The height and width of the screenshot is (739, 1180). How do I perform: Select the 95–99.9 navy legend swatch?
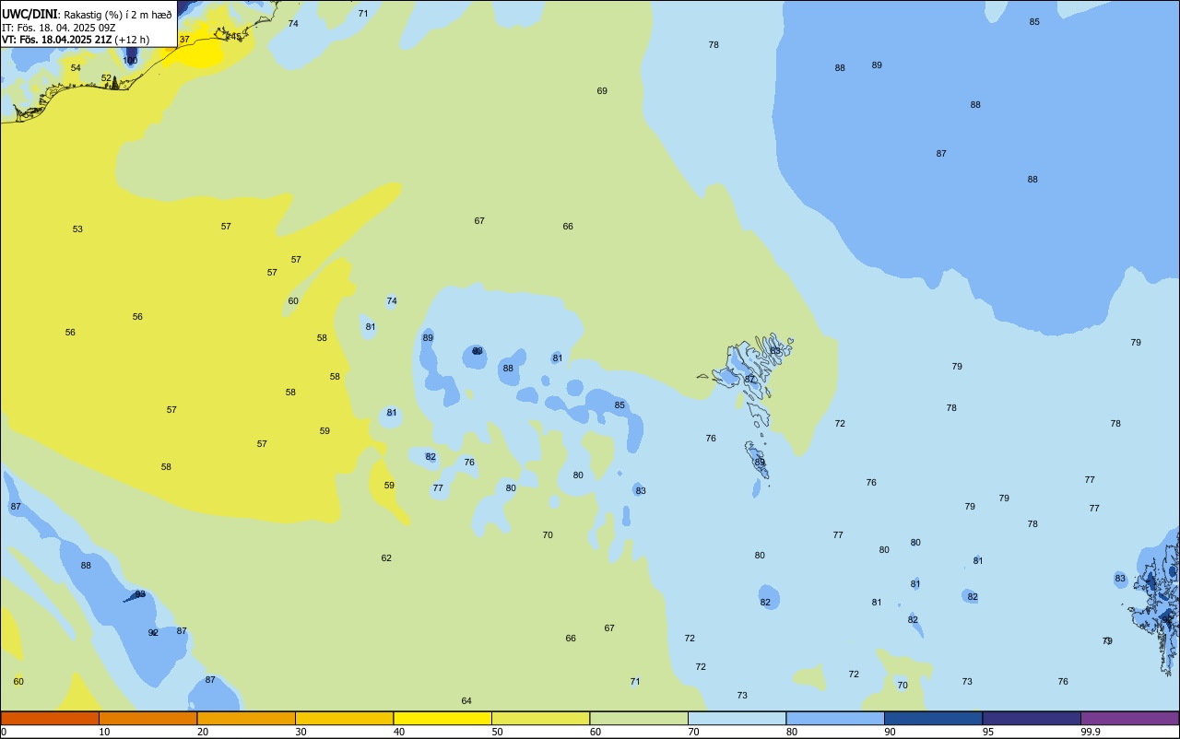click(1032, 718)
